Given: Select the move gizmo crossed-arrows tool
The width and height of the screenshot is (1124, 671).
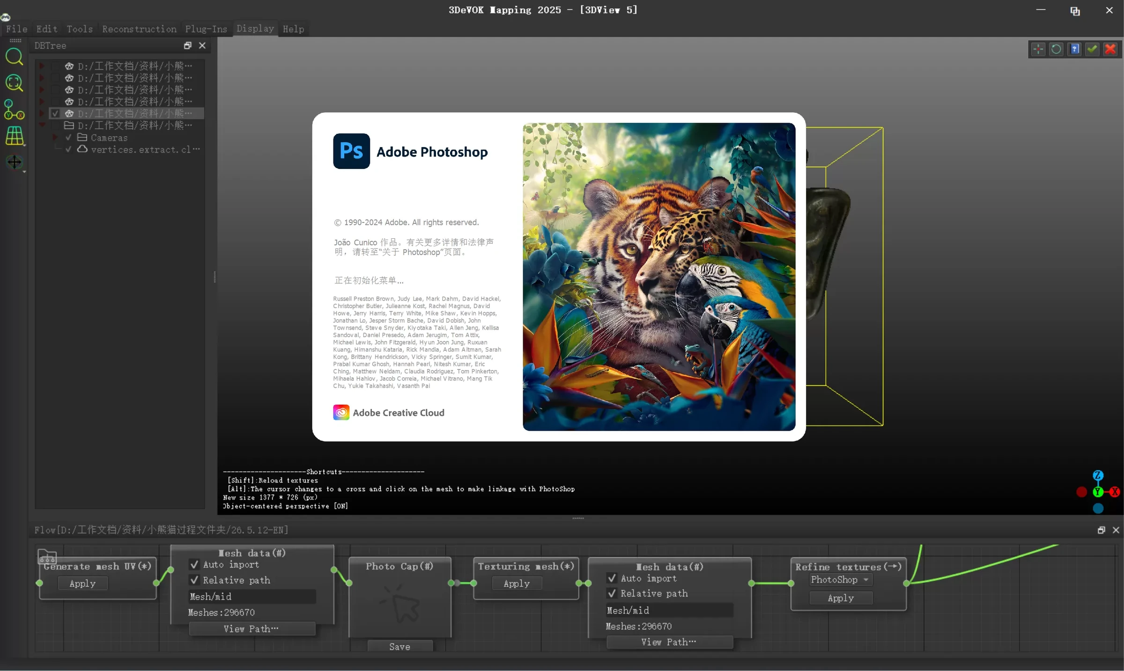Looking at the screenshot, I should tap(14, 162).
